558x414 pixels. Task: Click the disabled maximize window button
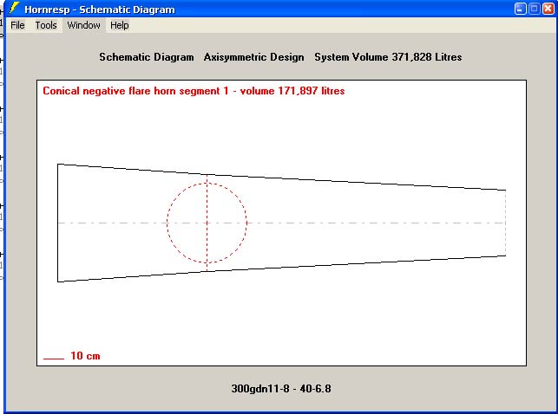[x=535, y=9]
